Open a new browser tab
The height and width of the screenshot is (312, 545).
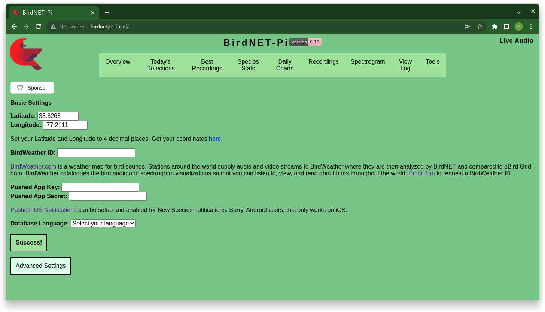(x=107, y=13)
